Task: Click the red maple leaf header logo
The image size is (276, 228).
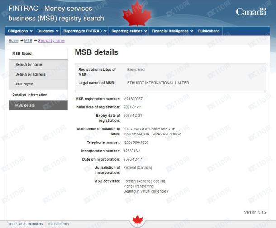Action: [137, 14]
